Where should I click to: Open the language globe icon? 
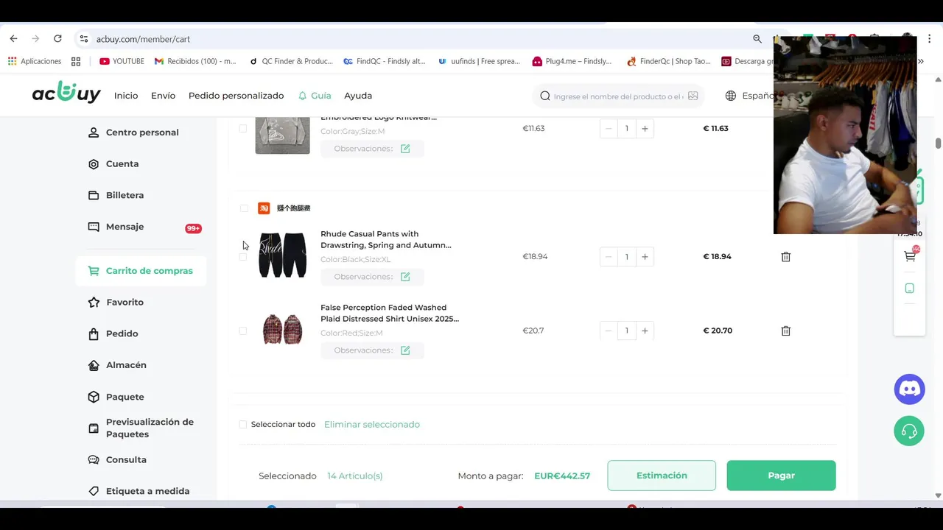pos(731,96)
